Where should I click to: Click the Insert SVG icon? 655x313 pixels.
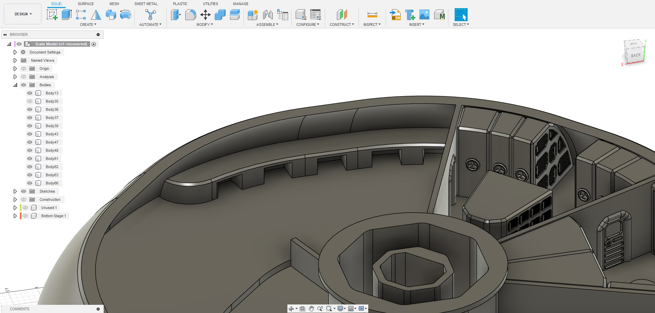395,15
